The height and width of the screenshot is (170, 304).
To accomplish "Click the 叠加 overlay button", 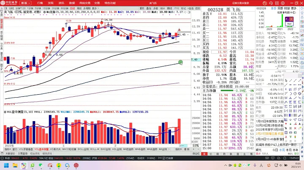I will [x=149, y=8].
